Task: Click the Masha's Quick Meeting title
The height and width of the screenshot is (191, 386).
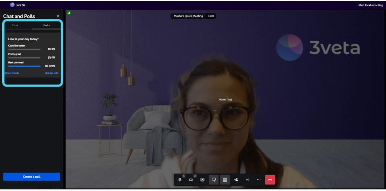Action: [188, 16]
